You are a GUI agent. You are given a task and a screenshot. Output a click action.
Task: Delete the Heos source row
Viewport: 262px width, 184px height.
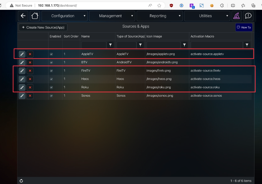click(30, 79)
